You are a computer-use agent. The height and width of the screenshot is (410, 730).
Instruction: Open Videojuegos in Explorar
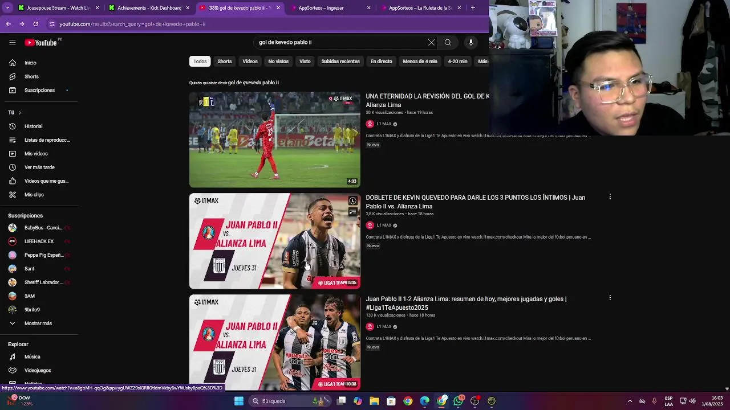tap(38, 370)
